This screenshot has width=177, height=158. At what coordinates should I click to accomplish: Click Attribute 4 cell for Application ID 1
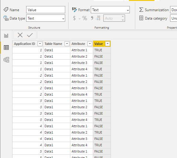tap(81, 69)
